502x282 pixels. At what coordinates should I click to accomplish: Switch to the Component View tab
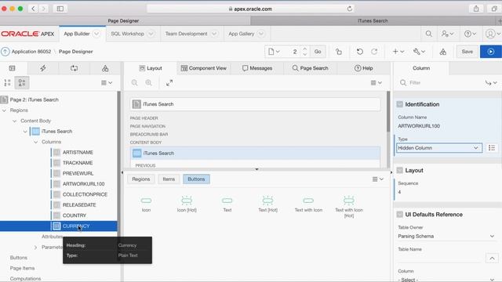click(x=204, y=68)
